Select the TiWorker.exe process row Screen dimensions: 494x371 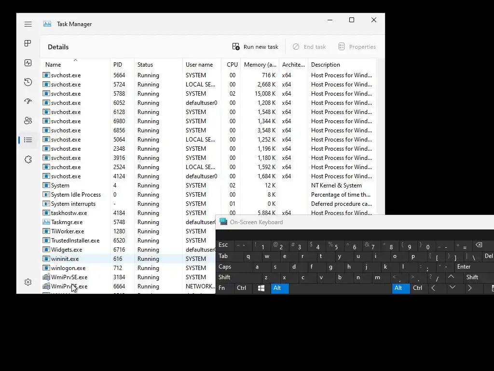[128, 231]
